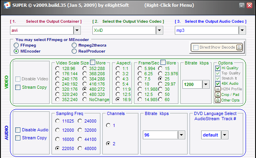
Task: Click the SUPER application logo icon
Action: 7,5
